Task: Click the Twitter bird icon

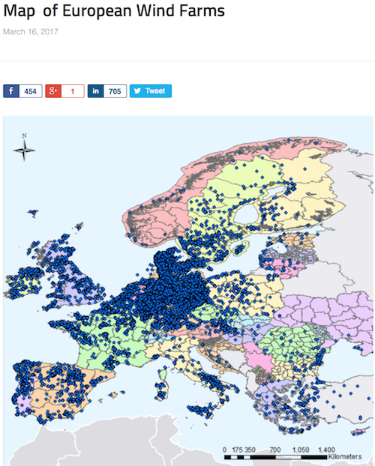Action: 137,91
